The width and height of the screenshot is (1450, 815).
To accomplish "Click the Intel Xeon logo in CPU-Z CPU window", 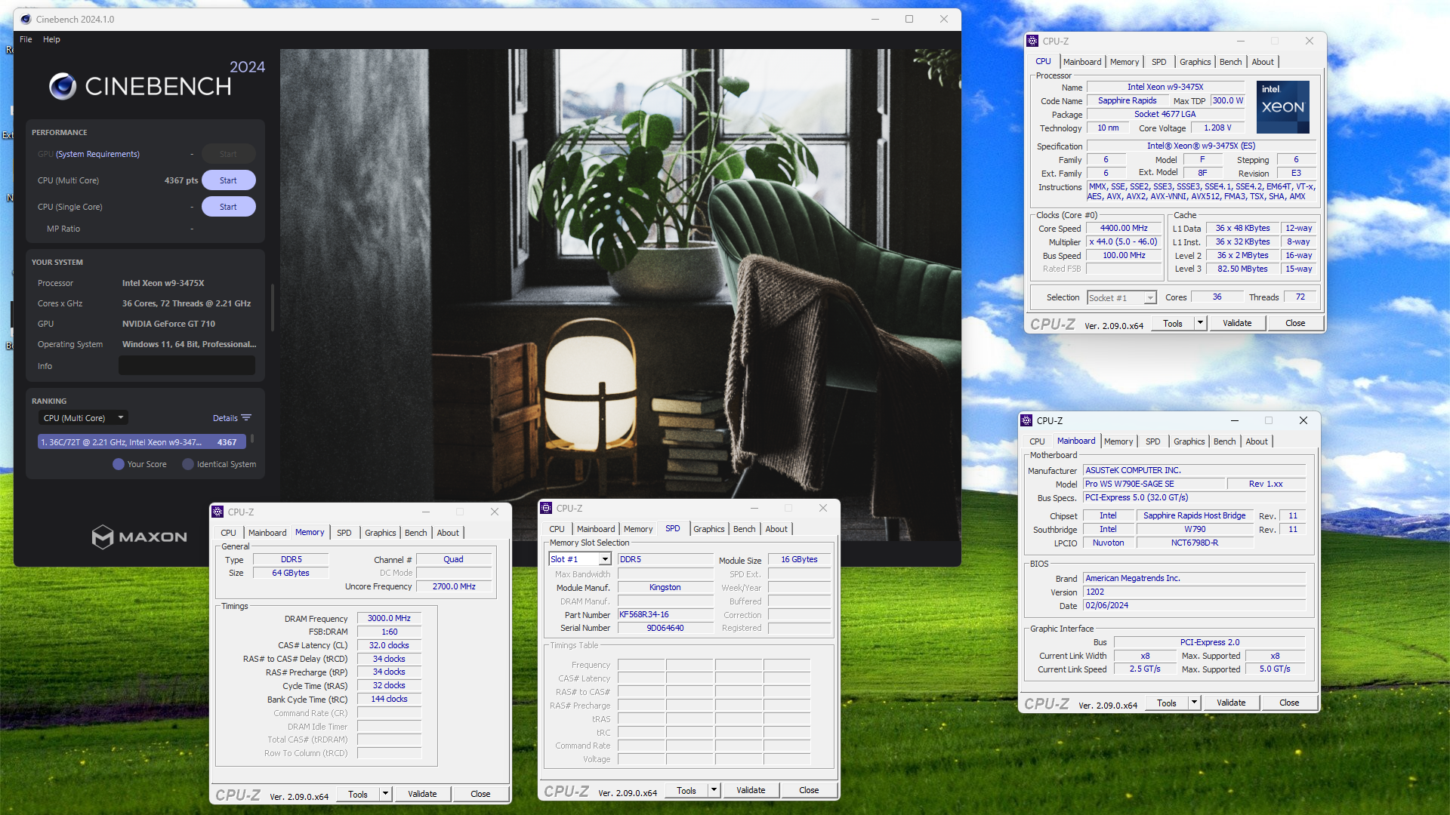I will point(1282,107).
